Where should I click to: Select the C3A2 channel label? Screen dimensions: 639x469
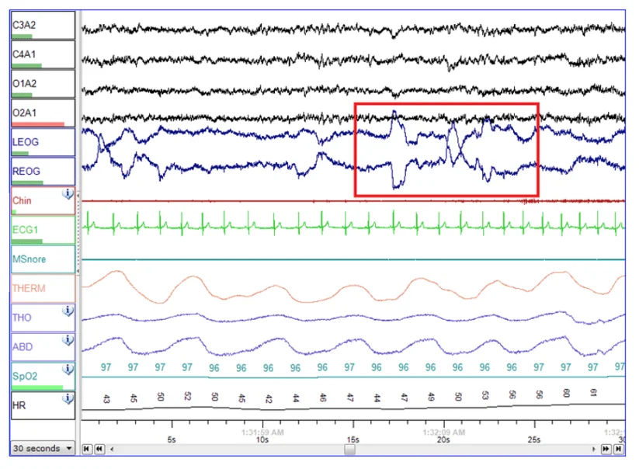pyautogui.click(x=43, y=26)
